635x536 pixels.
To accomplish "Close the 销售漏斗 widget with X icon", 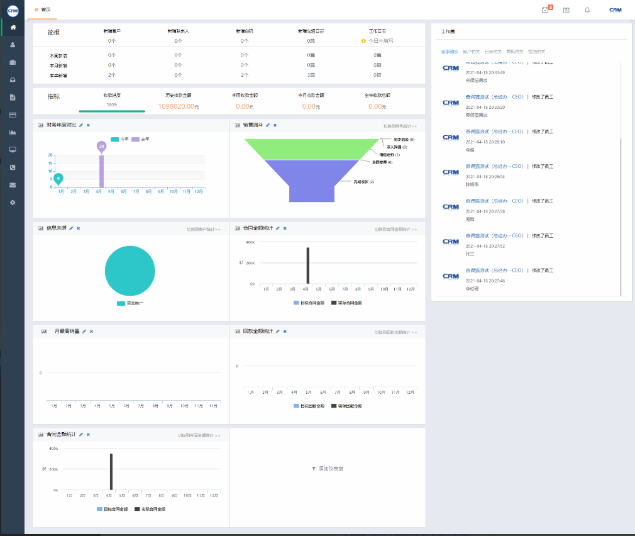I will [275, 125].
